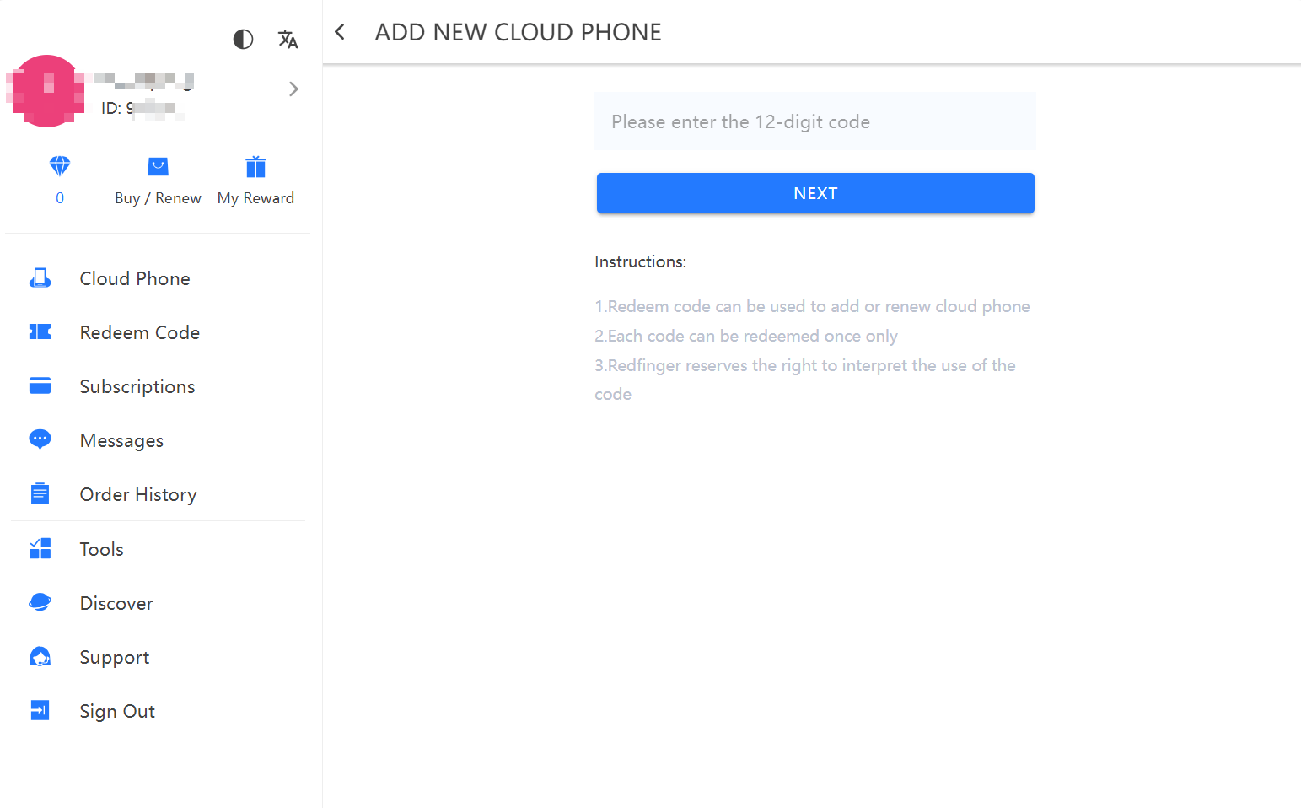Toggle dark mode with the contrast icon
Screen dimensions: 1301x808
tap(243, 39)
